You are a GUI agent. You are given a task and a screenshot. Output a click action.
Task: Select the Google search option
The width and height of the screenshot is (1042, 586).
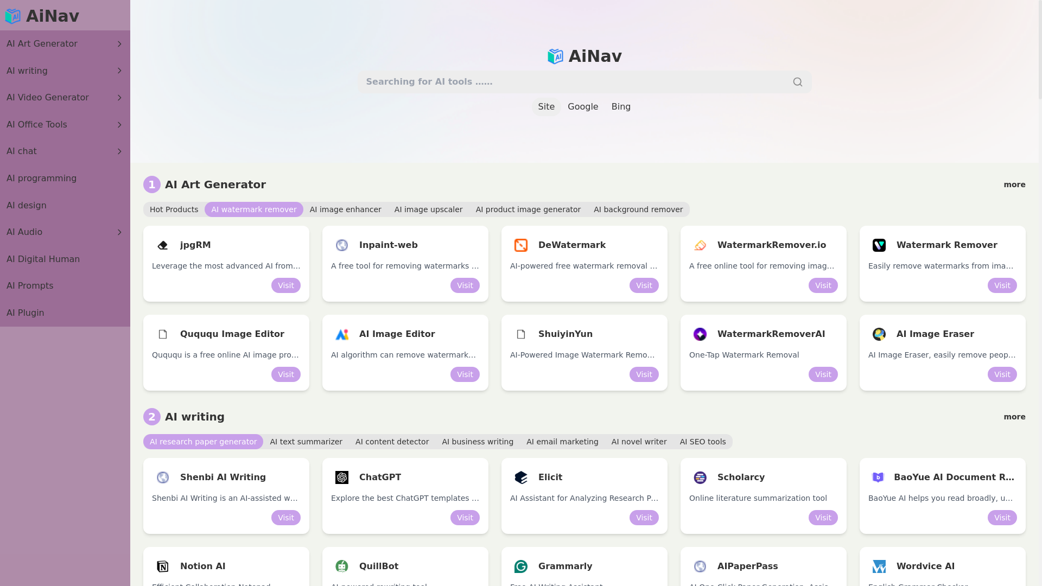(x=583, y=107)
